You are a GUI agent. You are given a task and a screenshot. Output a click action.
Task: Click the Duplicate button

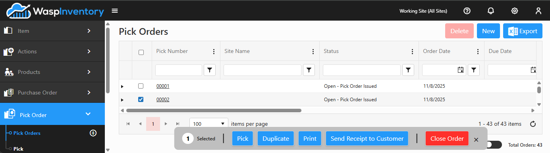click(276, 139)
